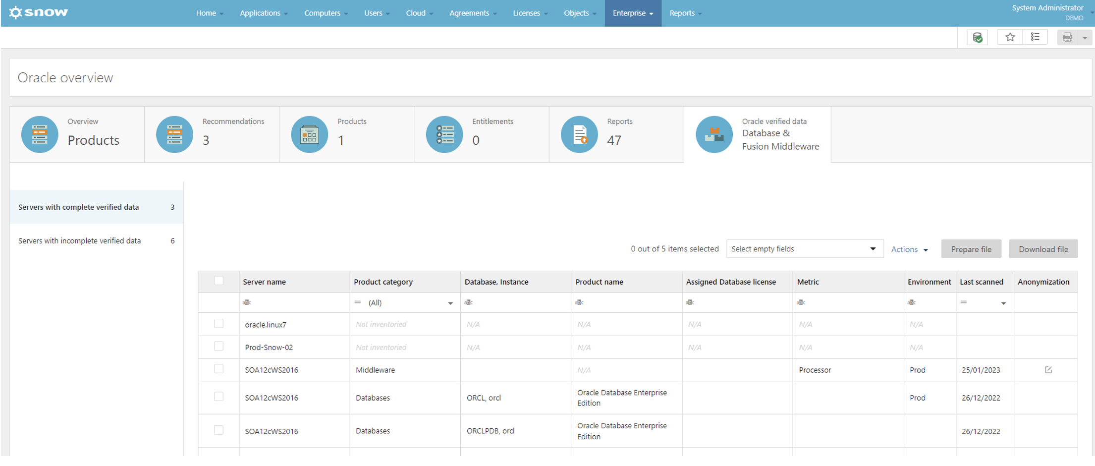
Task: Click the Database, Instance filter icon
Action: tap(469, 302)
